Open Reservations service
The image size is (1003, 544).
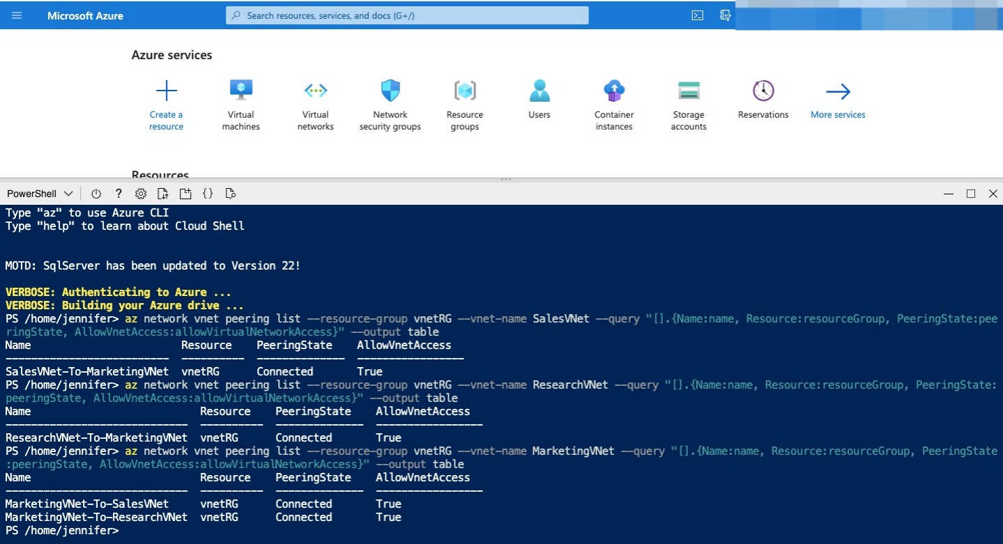(763, 99)
